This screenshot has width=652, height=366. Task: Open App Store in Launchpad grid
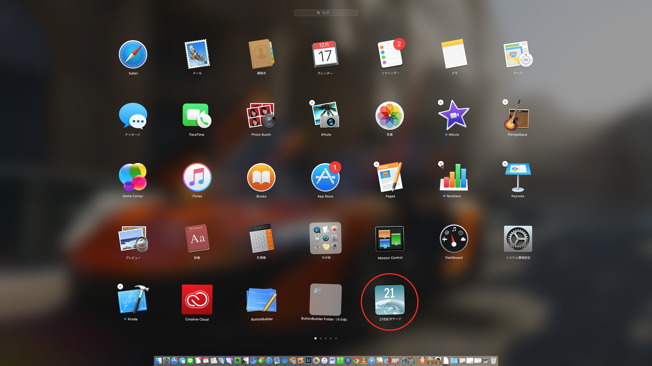pos(325,177)
